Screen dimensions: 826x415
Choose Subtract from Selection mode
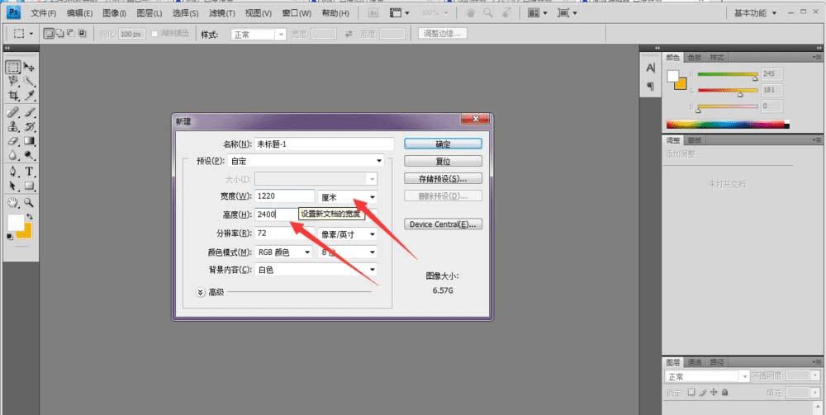(70, 34)
